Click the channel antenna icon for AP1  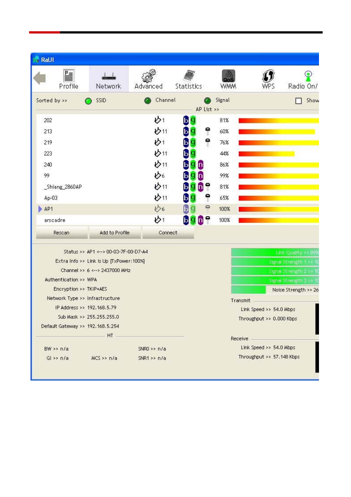point(157,209)
